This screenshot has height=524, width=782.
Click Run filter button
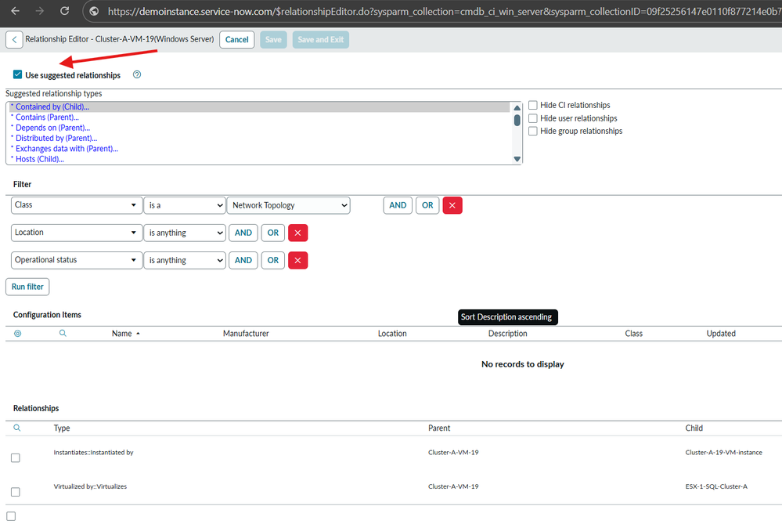[x=27, y=287]
